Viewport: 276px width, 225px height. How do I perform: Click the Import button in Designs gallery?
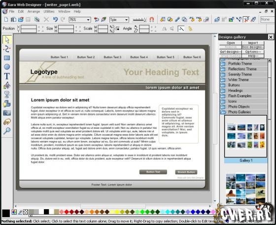click(253, 43)
